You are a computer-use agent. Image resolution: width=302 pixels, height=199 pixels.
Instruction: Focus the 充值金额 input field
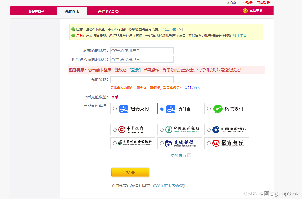pyautogui.click(x=142, y=80)
